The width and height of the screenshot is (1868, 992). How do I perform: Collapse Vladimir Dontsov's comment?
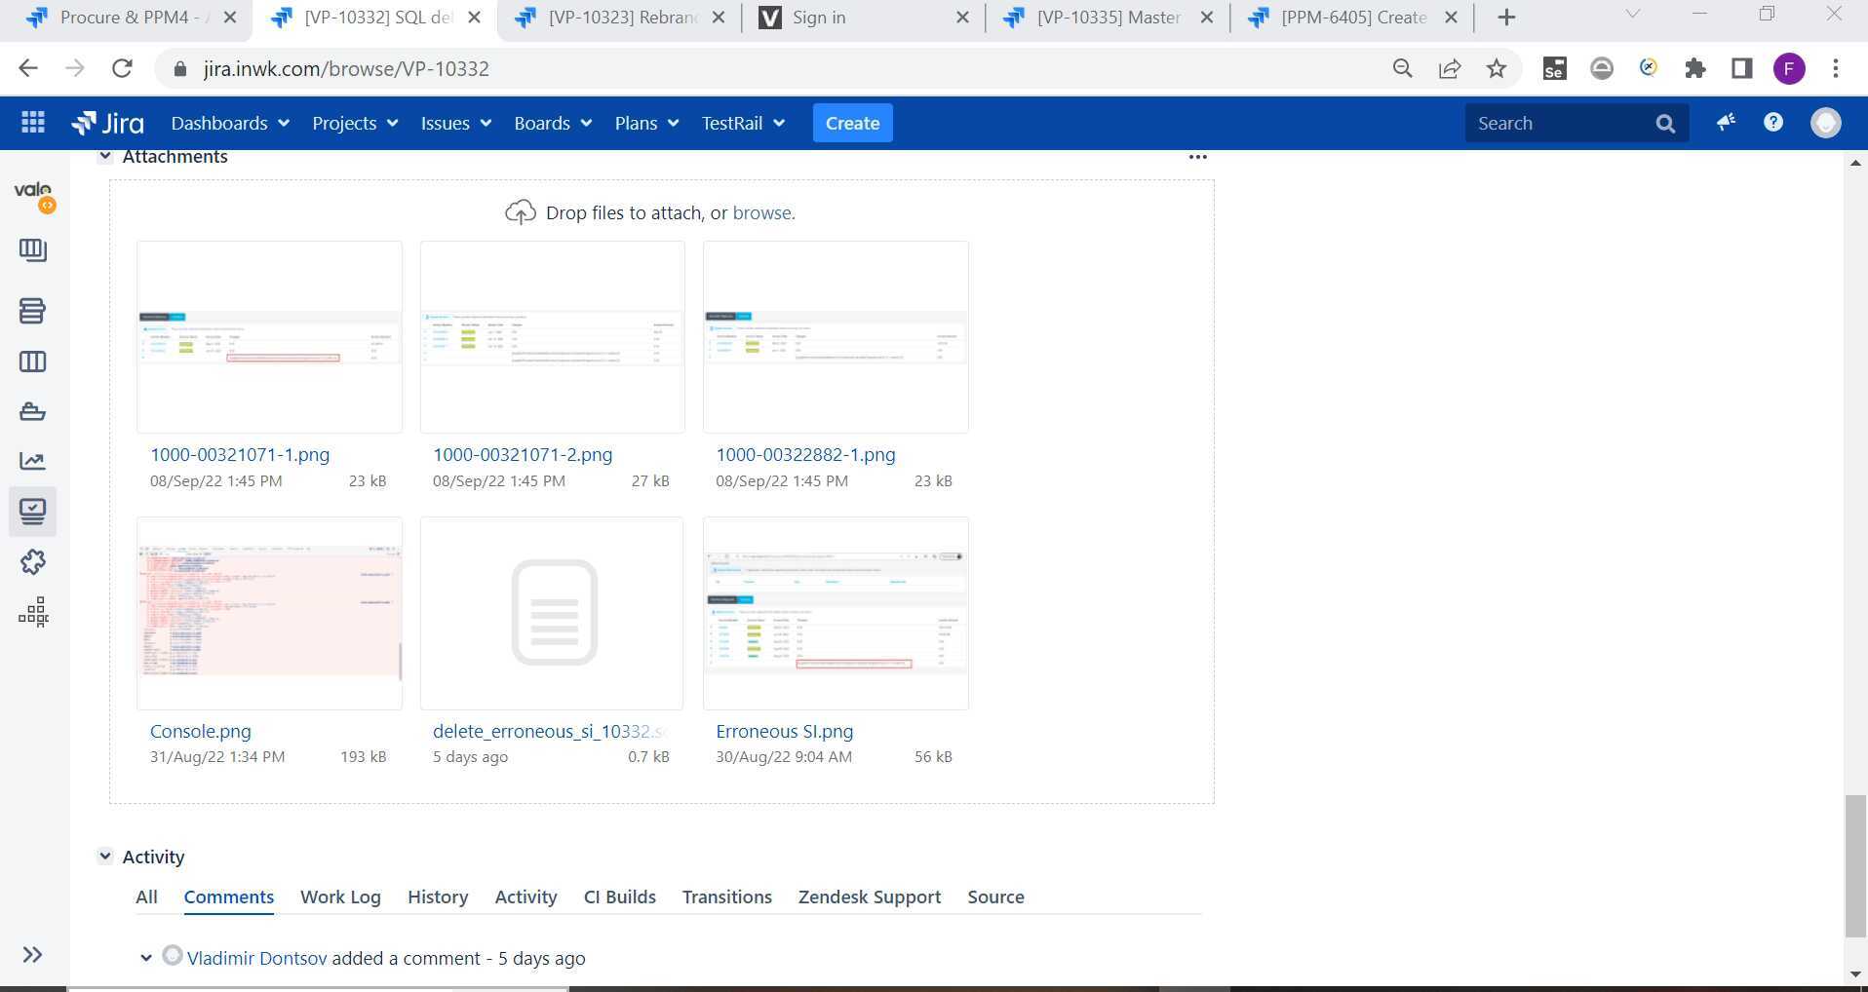click(x=146, y=958)
